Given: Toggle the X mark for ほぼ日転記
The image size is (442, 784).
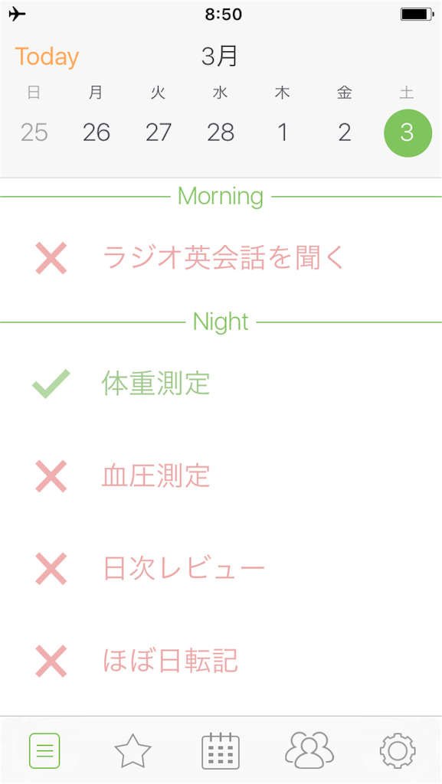Looking at the screenshot, I should pos(51,661).
